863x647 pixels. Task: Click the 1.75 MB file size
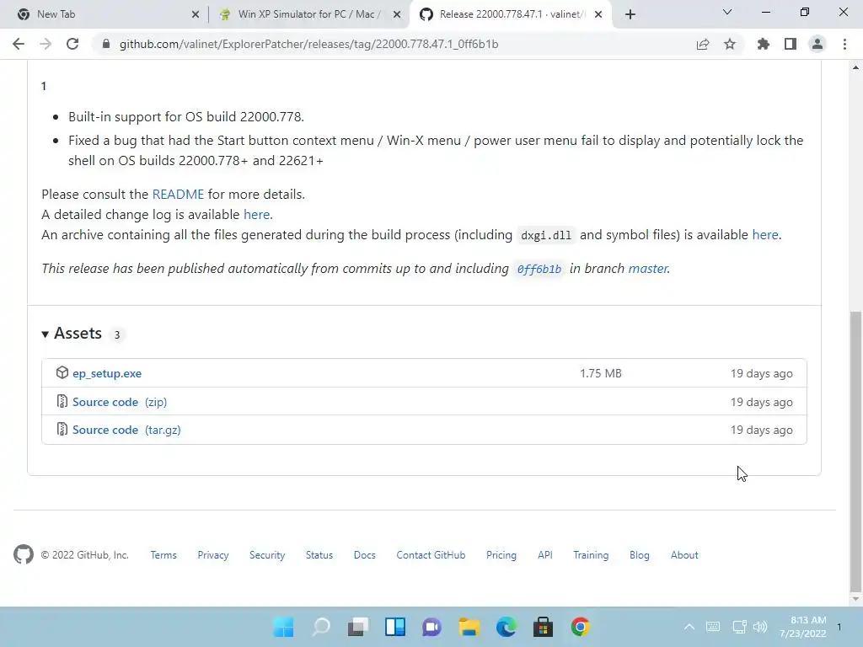[600, 373]
